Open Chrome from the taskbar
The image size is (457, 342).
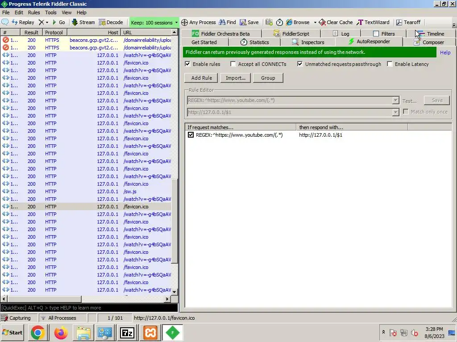(x=37, y=332)
